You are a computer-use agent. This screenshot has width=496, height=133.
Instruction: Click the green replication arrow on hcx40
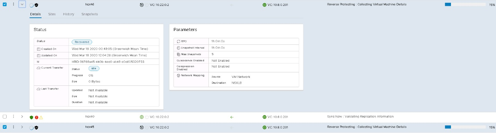(x=232, y=117)
